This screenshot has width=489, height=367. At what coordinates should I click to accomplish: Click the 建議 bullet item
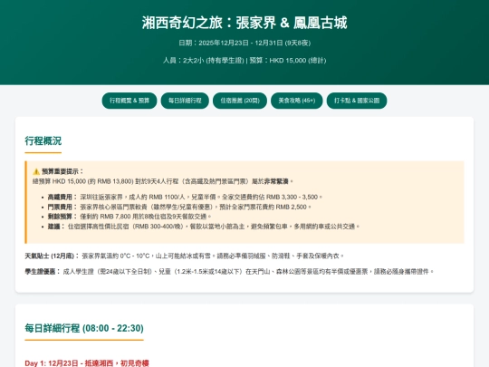tap(204, 227)
